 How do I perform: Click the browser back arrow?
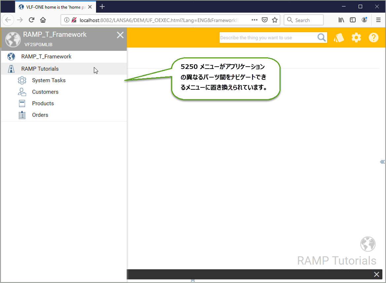tap(8, 20)
